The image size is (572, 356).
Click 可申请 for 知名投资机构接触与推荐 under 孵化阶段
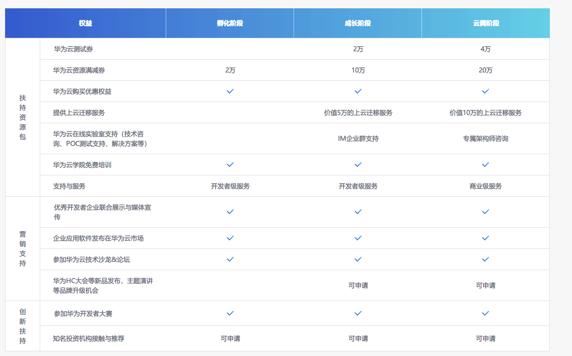[230, 338]
